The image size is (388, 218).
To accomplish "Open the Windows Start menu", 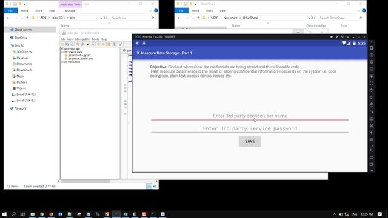I will point(4,214).
